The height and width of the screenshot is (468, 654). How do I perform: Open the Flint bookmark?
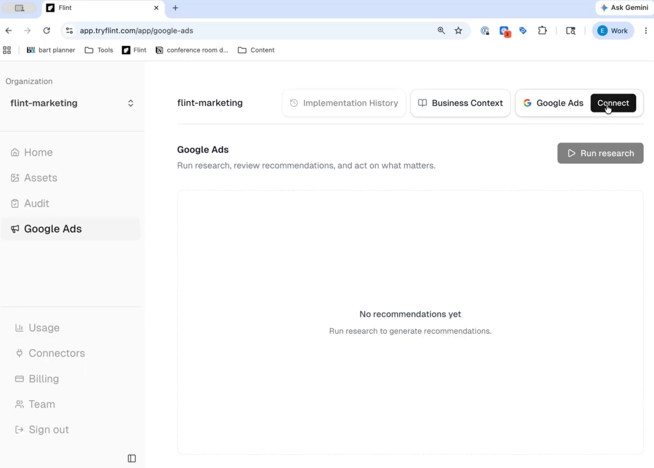pyautogui.click(x=134, y=50)
